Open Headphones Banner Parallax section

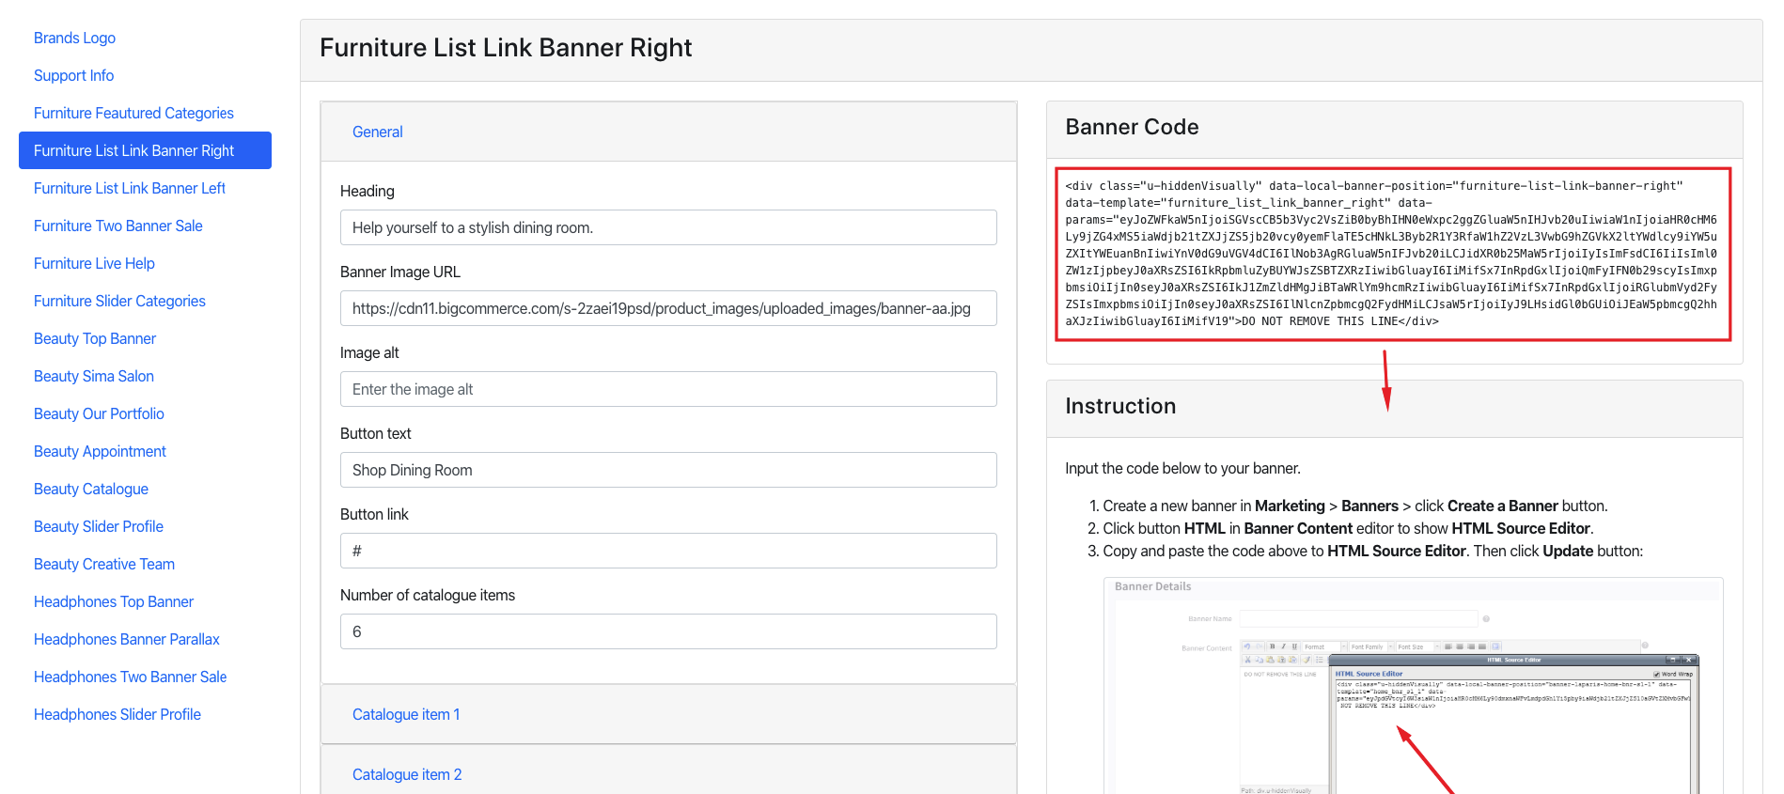click(127, 639)
